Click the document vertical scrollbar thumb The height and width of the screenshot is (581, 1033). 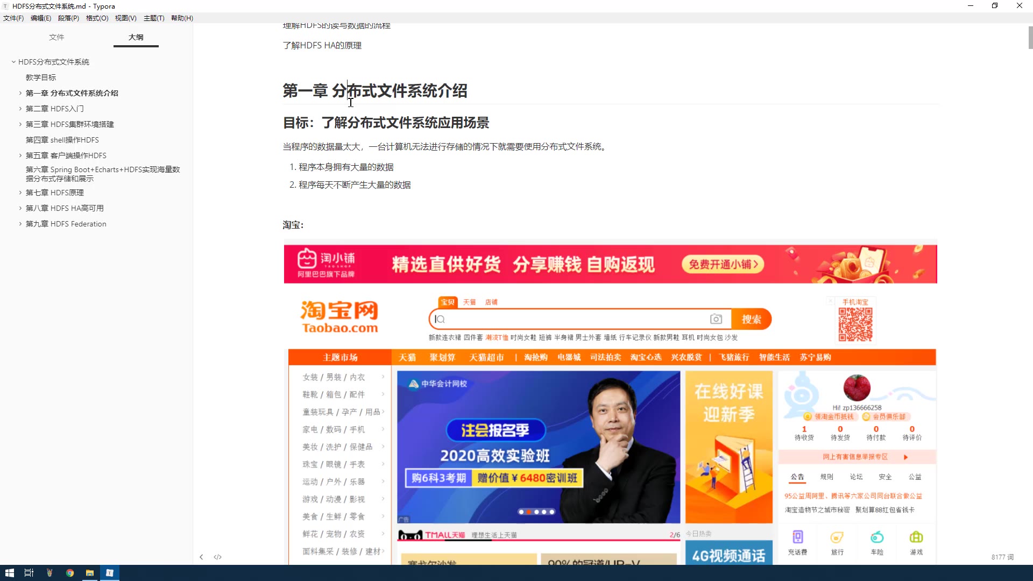[1030, 38]
